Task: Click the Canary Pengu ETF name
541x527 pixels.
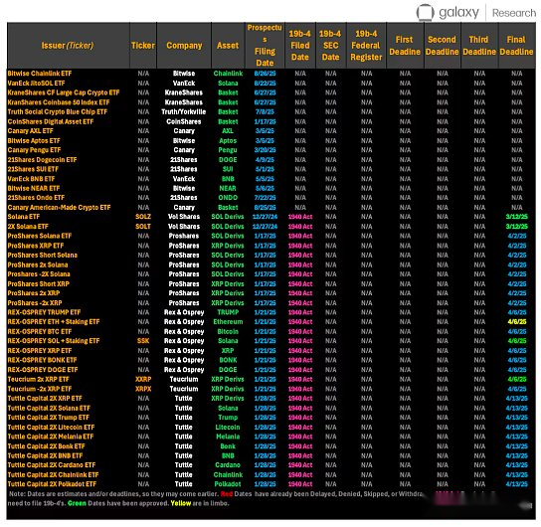Action: [x=34, y=150]
